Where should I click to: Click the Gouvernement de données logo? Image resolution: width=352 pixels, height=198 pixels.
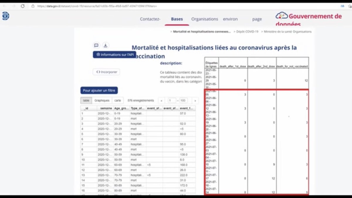(x=309, y=19)
